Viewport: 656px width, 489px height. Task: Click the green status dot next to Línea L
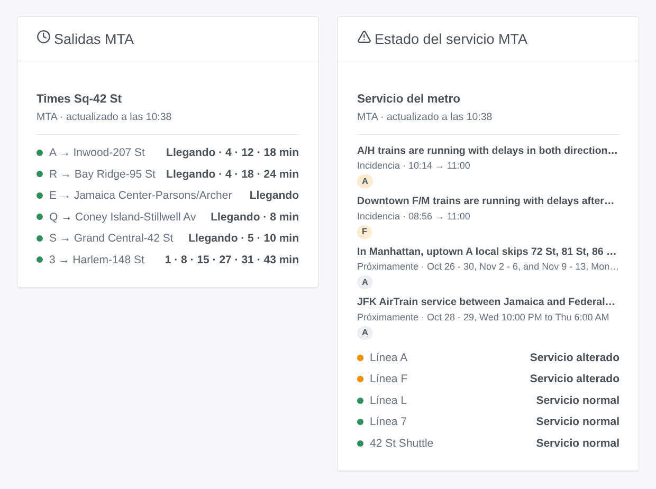click(x=360, y=401)
